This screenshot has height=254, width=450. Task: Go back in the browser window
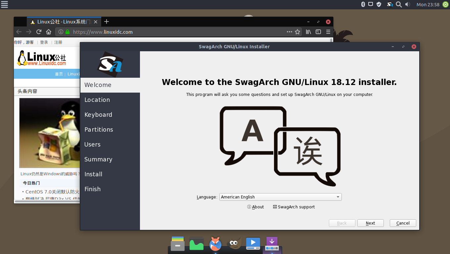click(19, 32)
